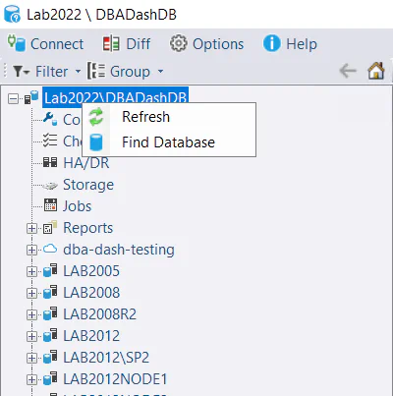393x396 pixels.
Task: Click the checklist Checks icon
Action: point(50,141)
